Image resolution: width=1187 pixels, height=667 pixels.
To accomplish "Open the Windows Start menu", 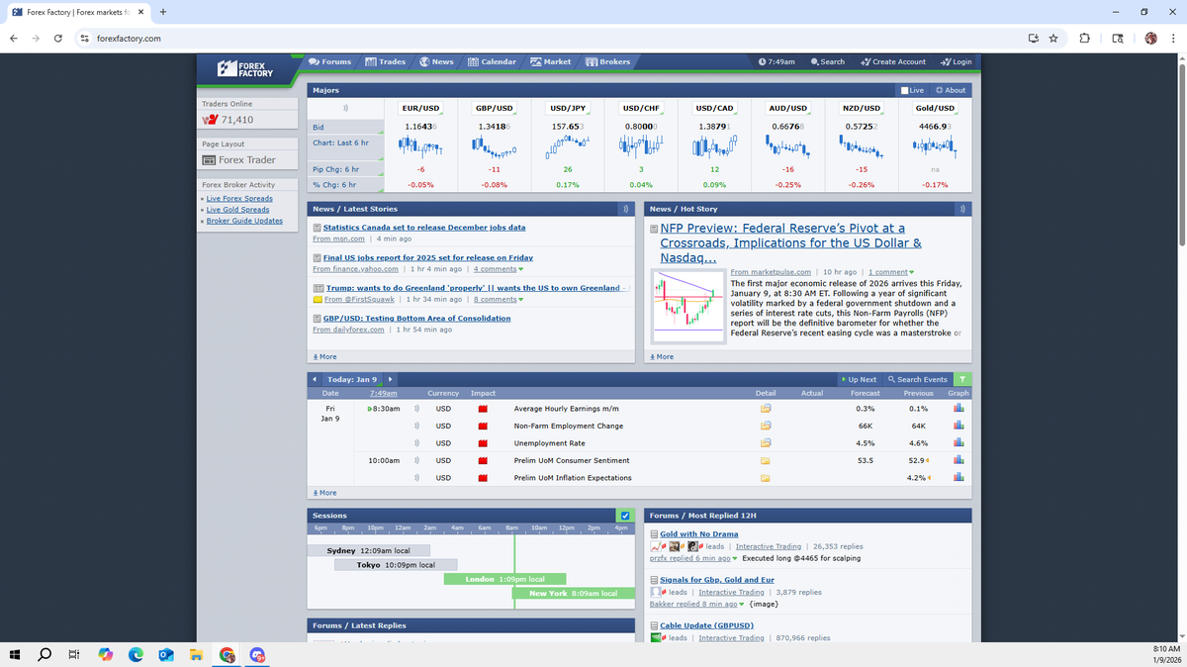I will 16,654.
